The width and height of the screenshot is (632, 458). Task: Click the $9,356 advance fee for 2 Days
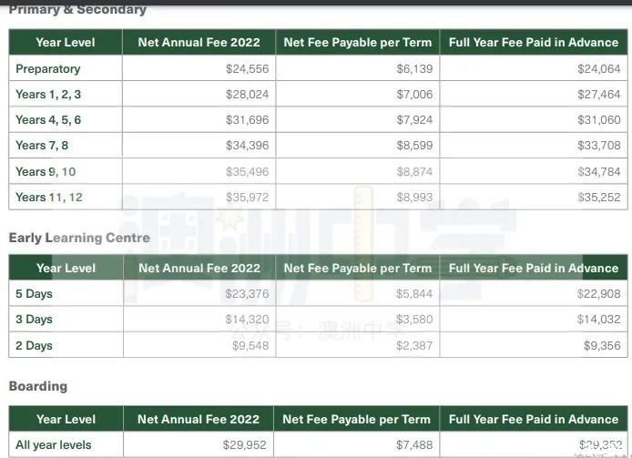tap(602, 345)
